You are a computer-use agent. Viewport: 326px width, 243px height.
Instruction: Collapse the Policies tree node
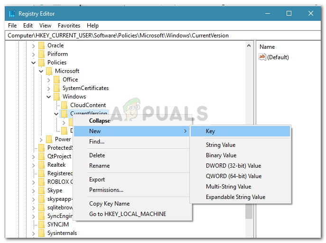[x=33, y=63]
